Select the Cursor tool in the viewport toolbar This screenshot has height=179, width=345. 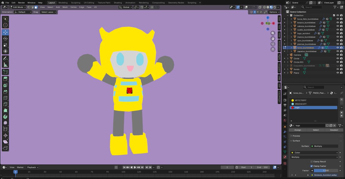[x=5, y=25]
